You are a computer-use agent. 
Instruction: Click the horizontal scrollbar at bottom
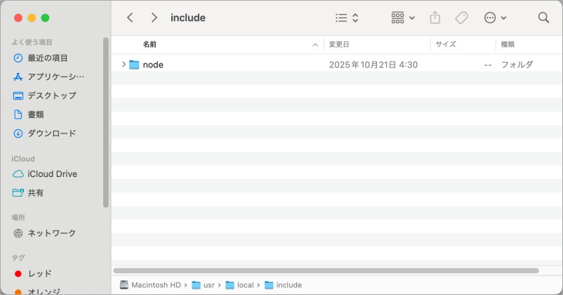click(x=325, y=270)
